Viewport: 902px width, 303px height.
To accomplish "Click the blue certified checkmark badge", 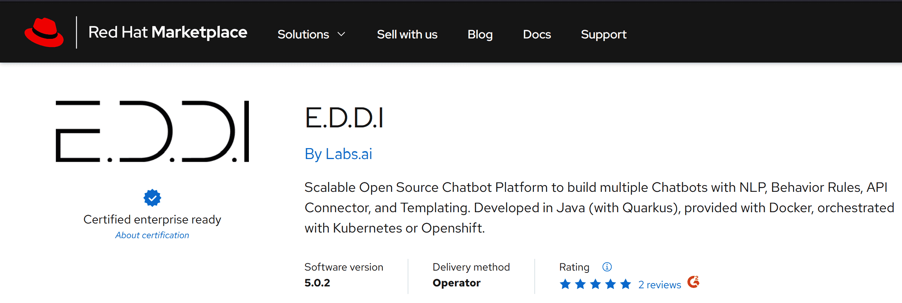I will point(152,198).
